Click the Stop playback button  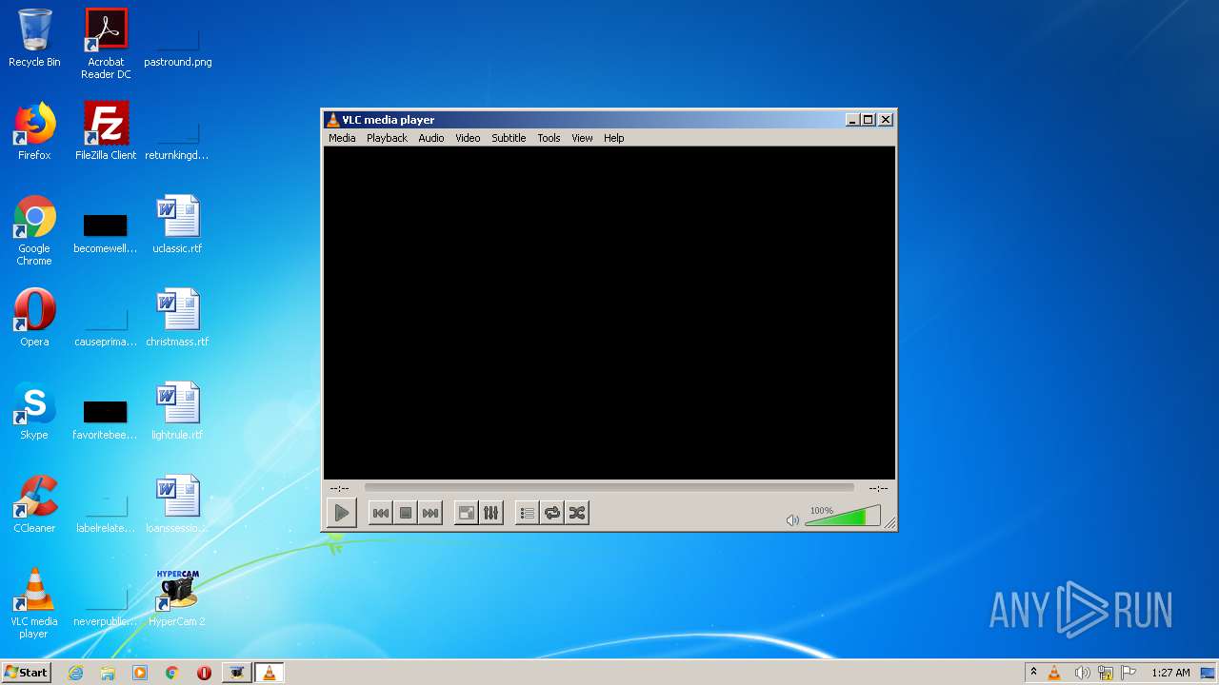click(406, 513)
